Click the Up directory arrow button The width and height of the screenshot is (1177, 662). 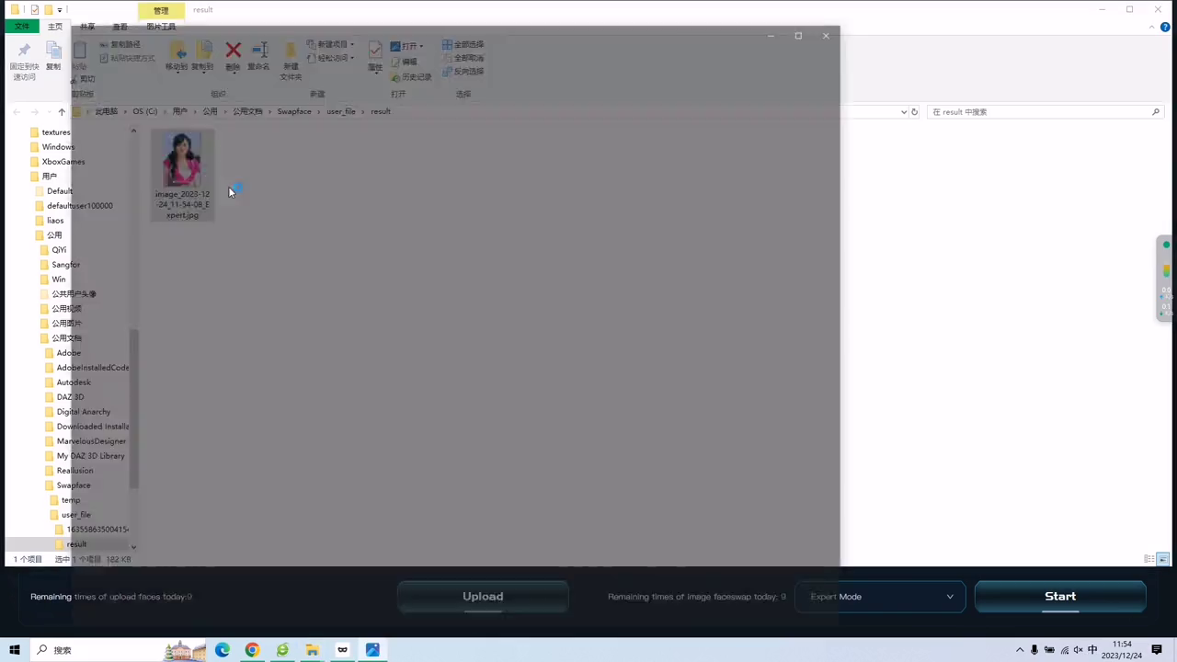coord(62,112)
